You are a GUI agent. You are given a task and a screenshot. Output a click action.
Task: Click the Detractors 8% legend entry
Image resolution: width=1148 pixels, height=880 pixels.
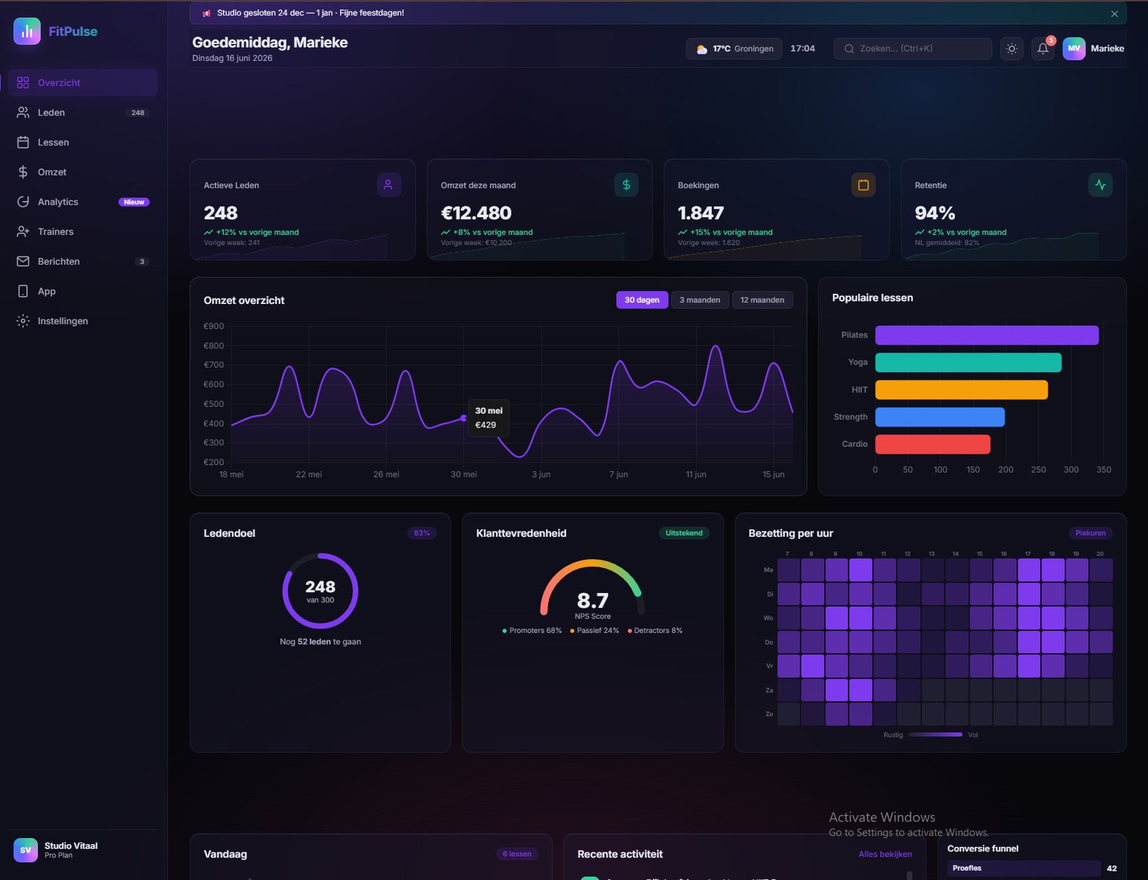(655, 630)
